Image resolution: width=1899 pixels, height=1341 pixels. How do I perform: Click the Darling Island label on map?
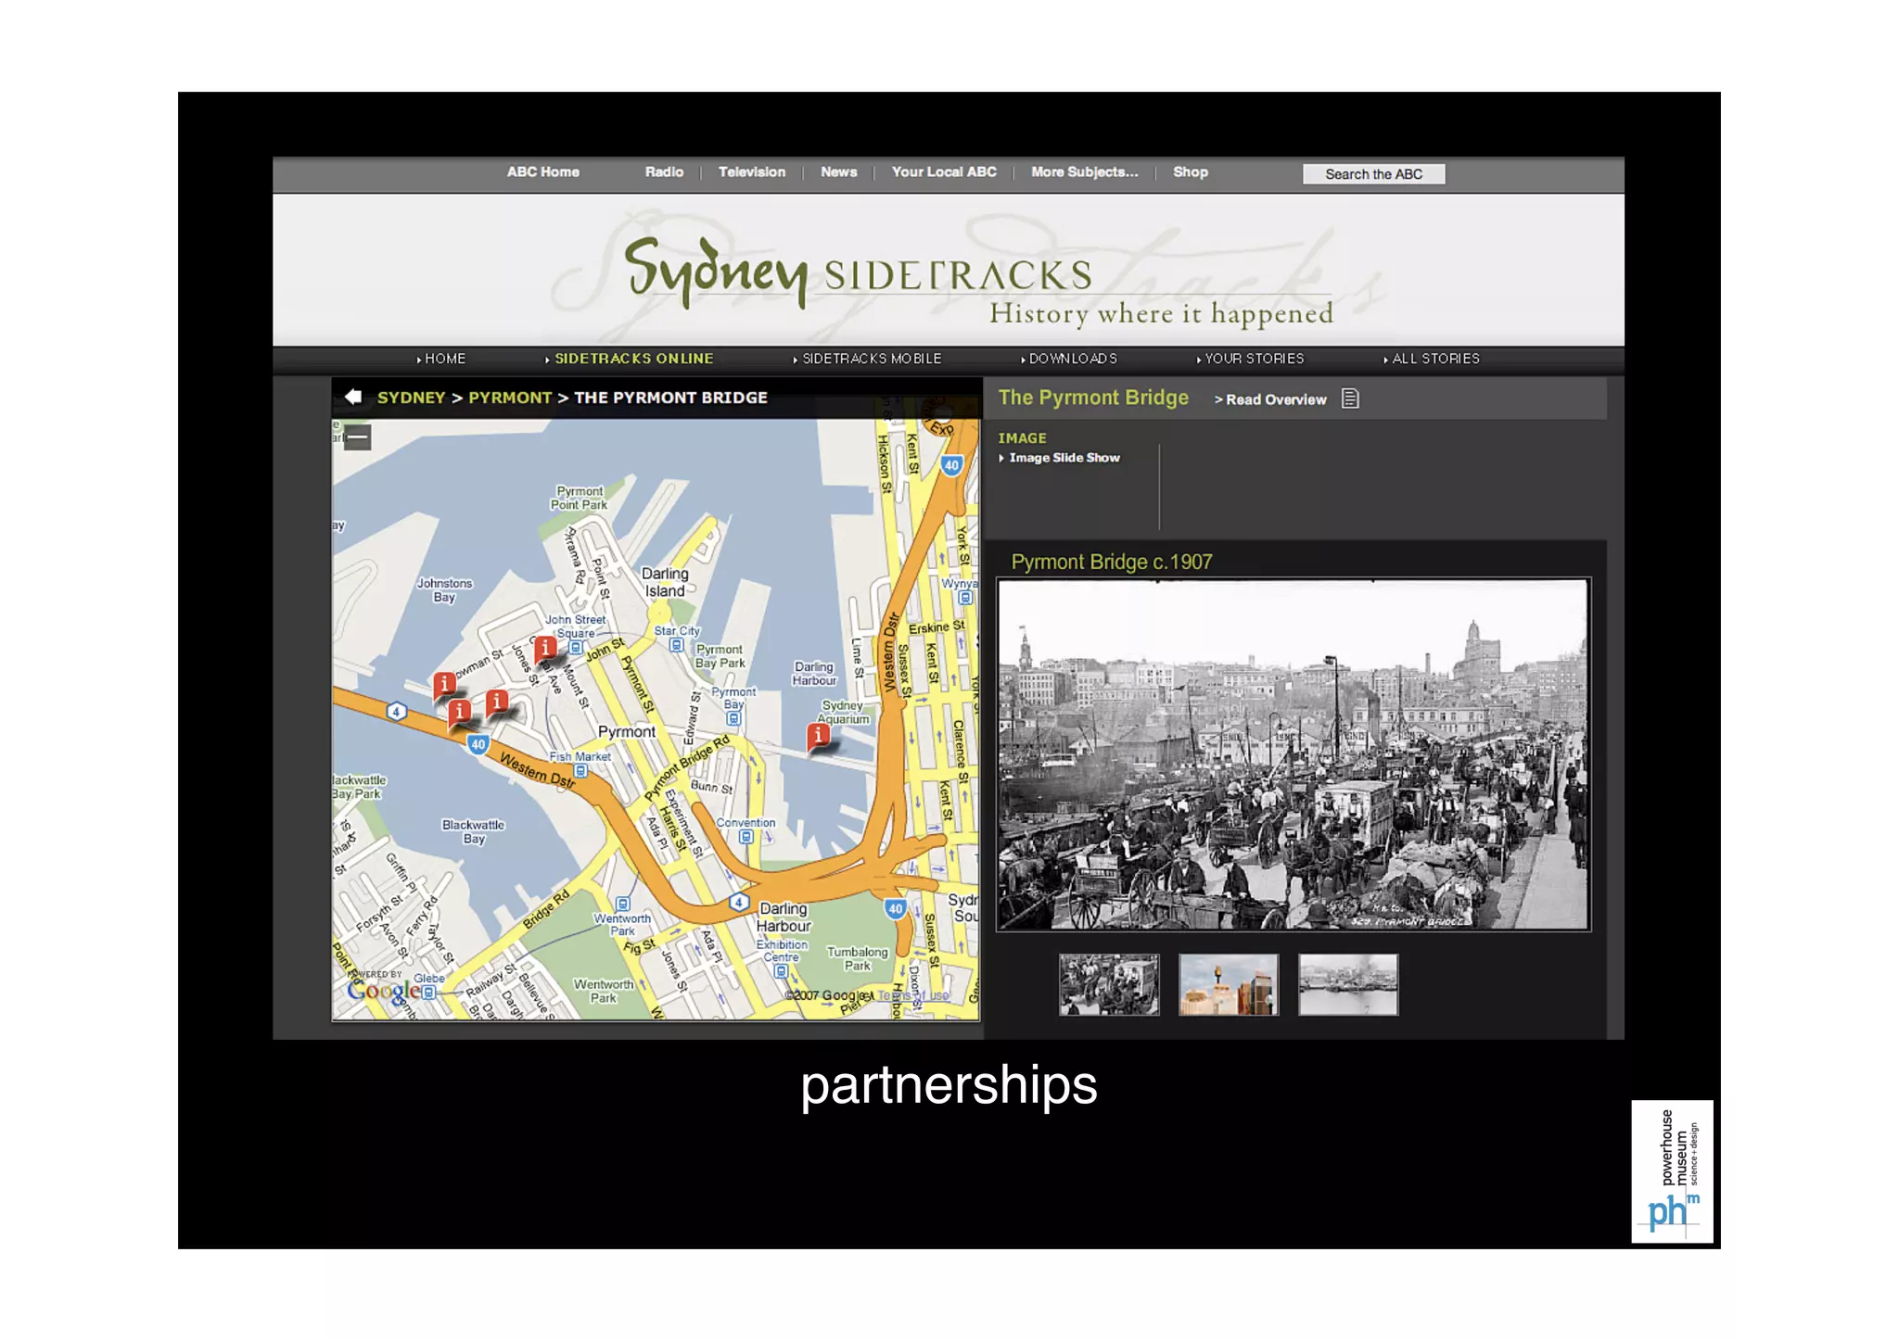665,582
